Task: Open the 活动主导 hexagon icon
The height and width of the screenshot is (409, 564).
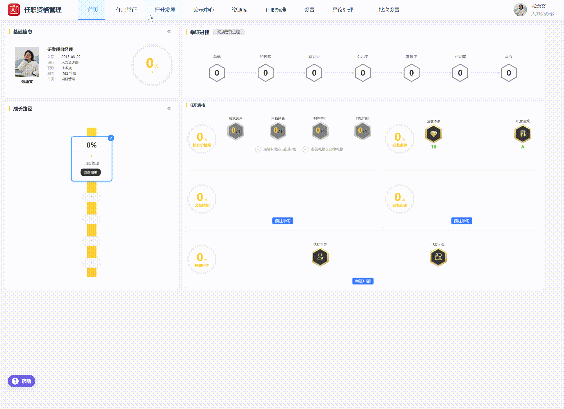Action: (320, 257)
